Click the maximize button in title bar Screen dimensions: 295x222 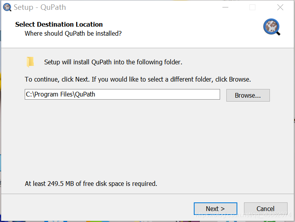252,7
